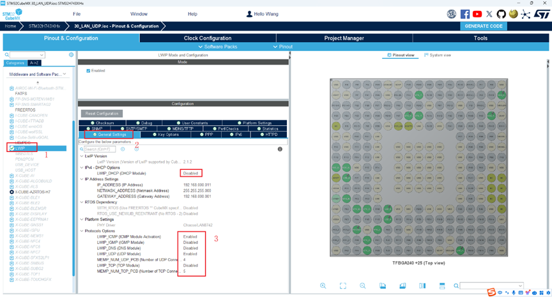This screenshot has height=297, width=552.
Task: Click the GENERATE CODE button
Action: [x=484, y=26]
